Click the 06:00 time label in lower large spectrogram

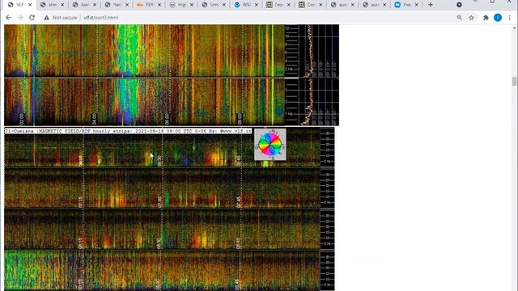pyautogui.click(x=167, y=119)
